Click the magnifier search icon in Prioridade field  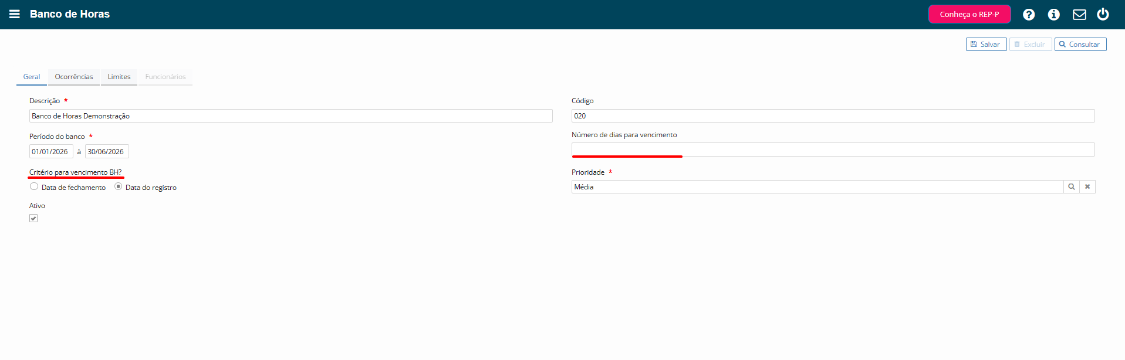pyautogui.click(x=1072, y=186)
